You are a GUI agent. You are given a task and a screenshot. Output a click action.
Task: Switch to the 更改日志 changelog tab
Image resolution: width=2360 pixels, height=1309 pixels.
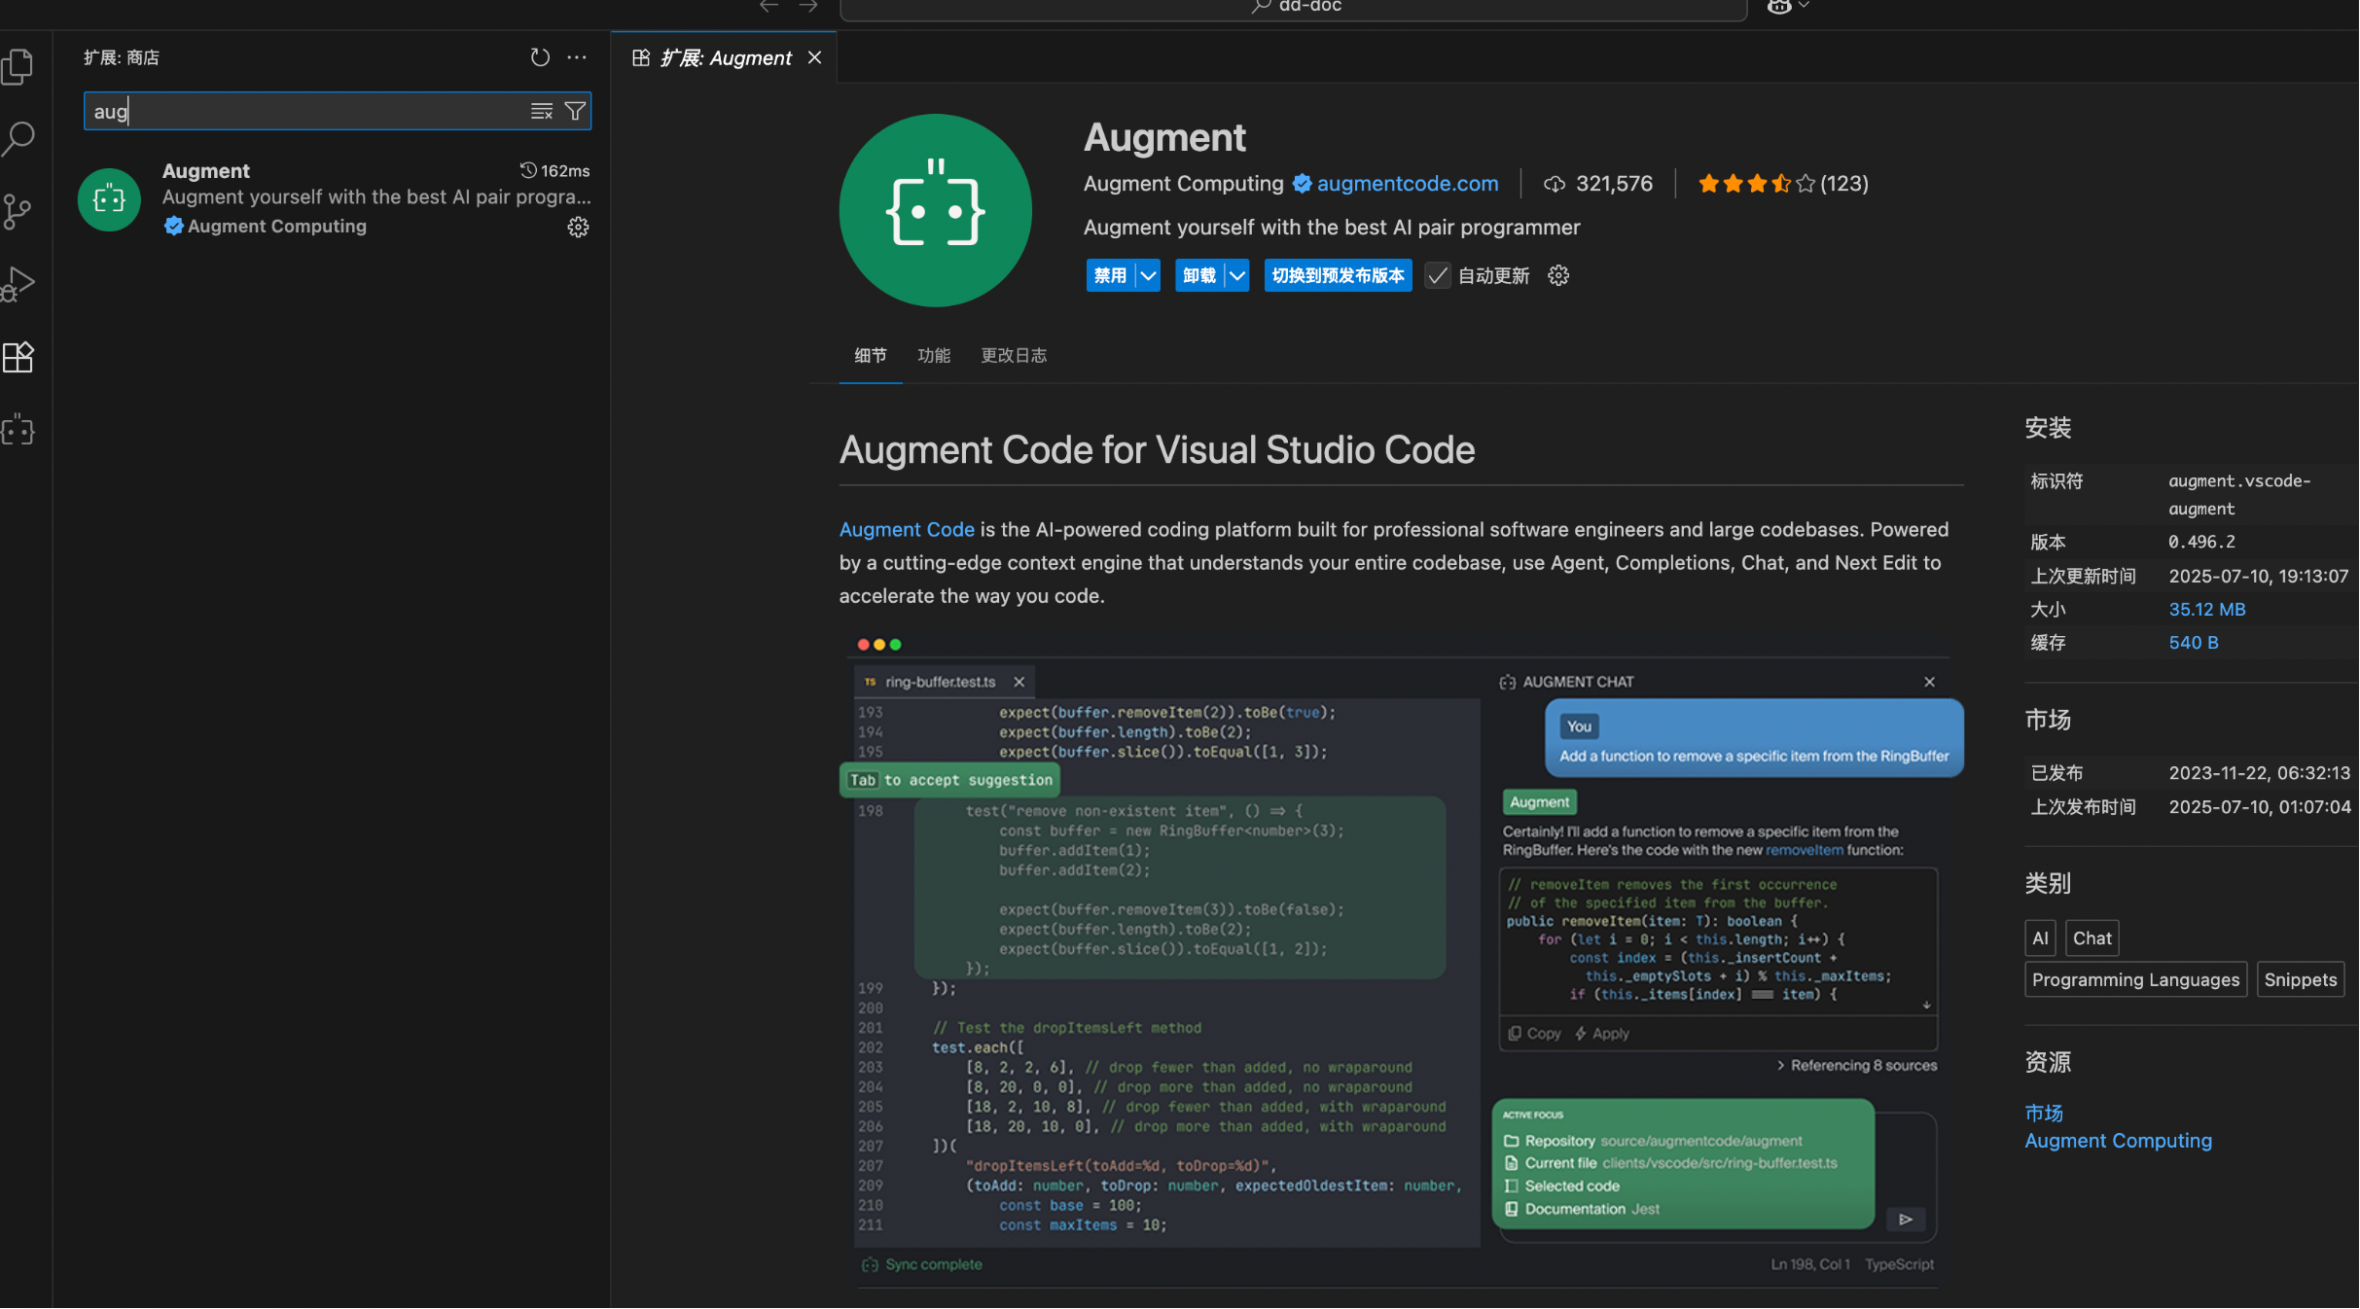pos(1013,356)
